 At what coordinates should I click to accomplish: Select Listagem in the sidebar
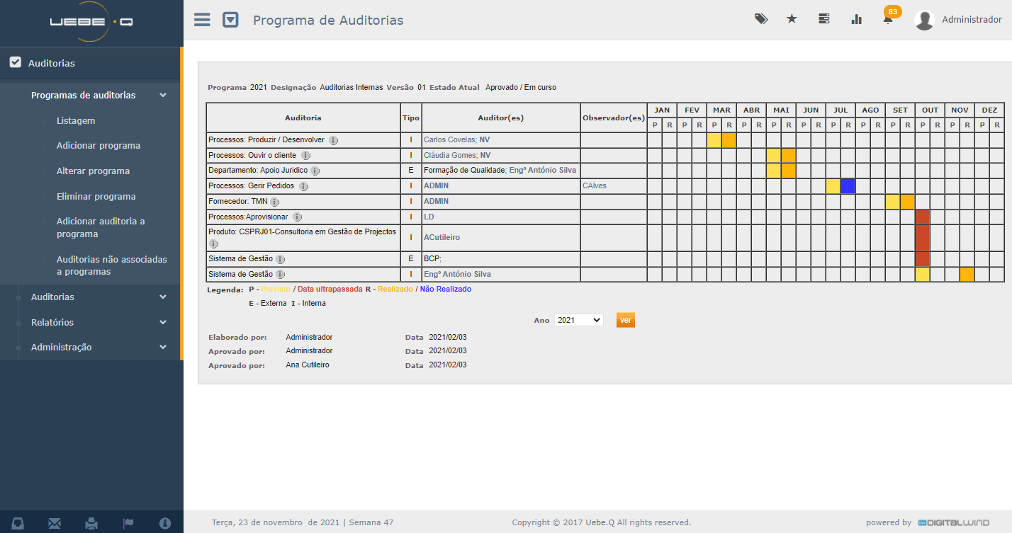76,121
